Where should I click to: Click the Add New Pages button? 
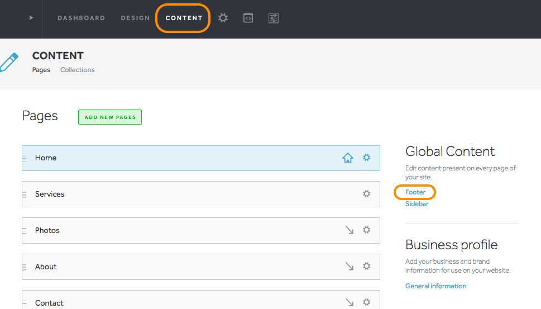point(110,117)
